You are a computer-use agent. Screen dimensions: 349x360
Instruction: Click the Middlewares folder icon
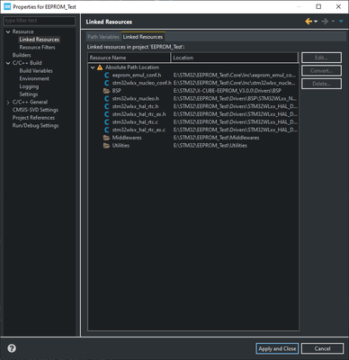tap(106, 138)
